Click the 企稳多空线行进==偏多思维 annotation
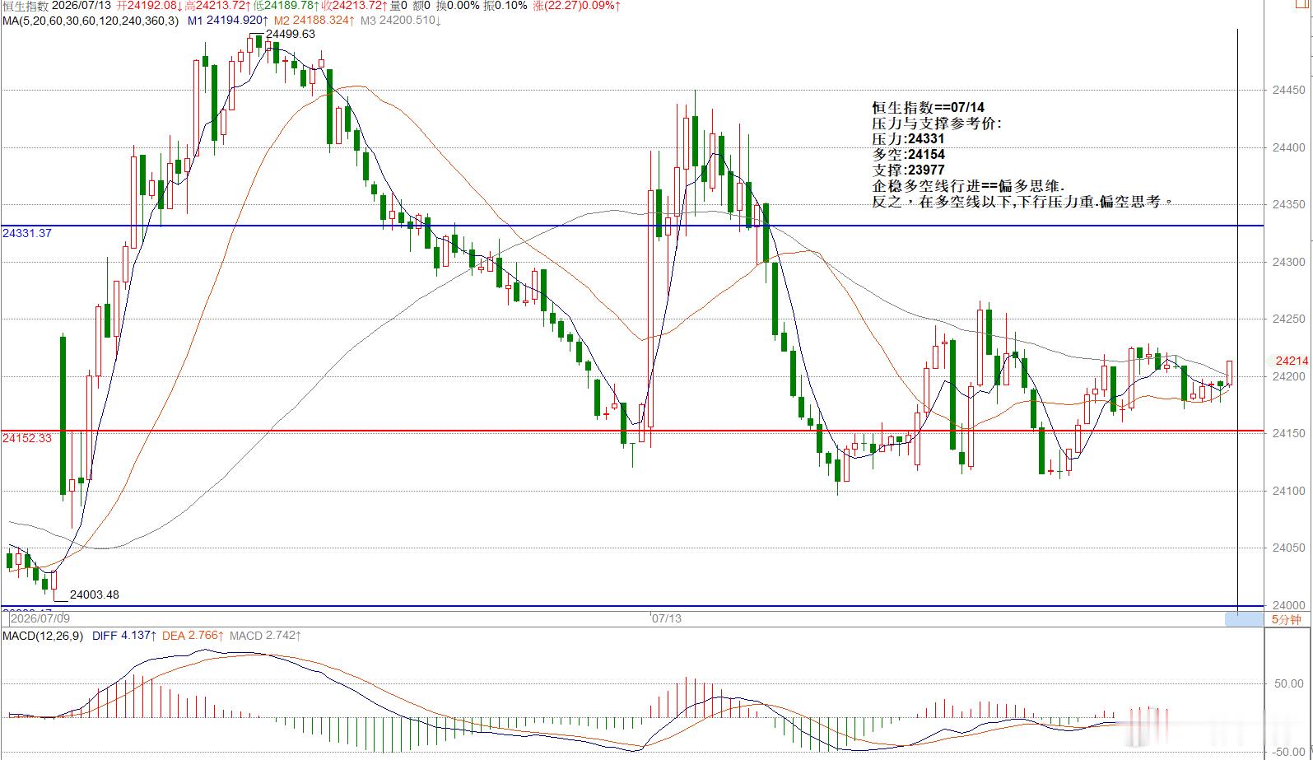1313x760 pixels. tap(968, 186)
